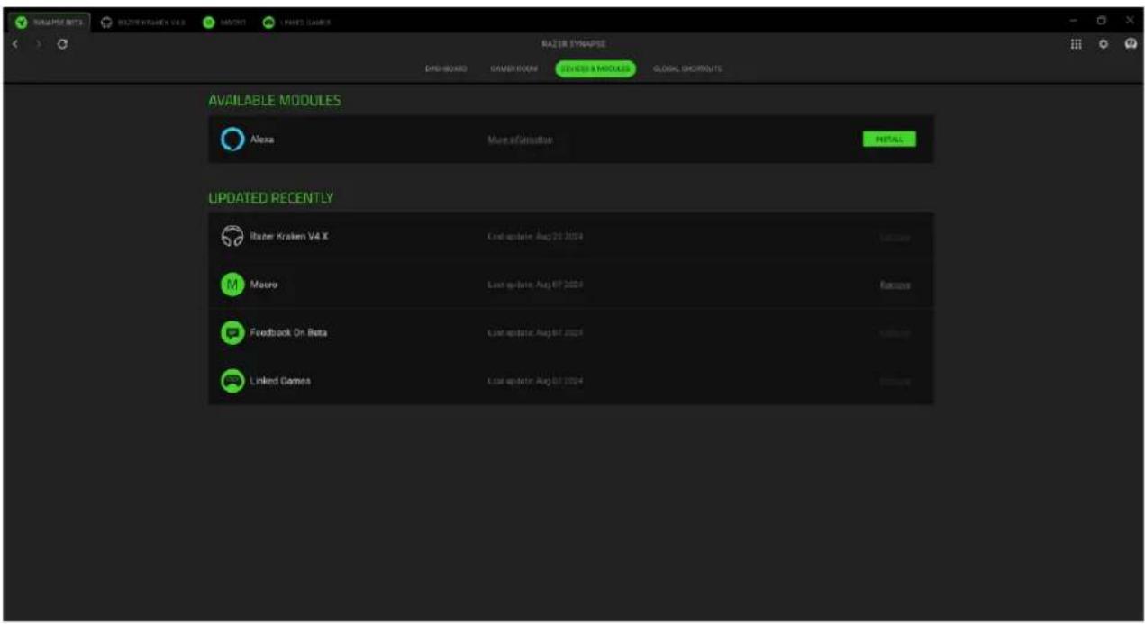This screenshot has width=1145, height=624.
Task: Open the user profile avatar icon
Action: point(1131,43)
